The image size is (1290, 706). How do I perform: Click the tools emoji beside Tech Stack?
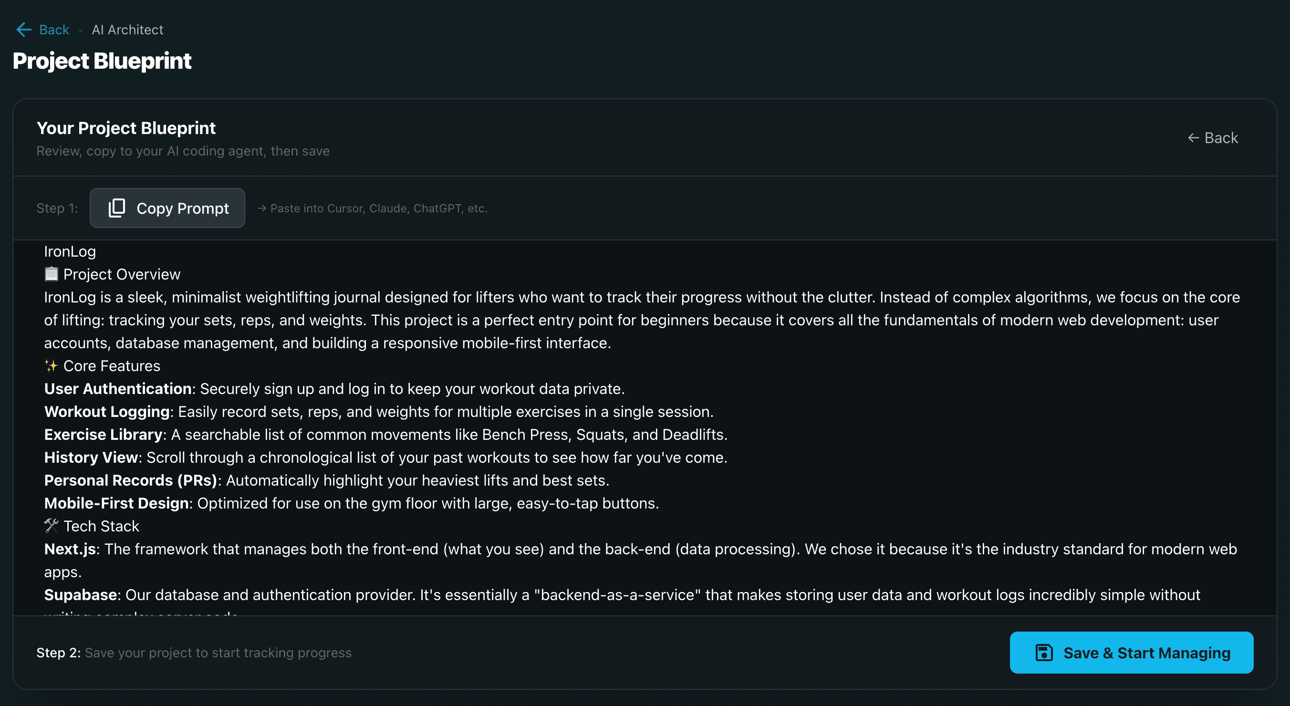click(x=51, y=526)
